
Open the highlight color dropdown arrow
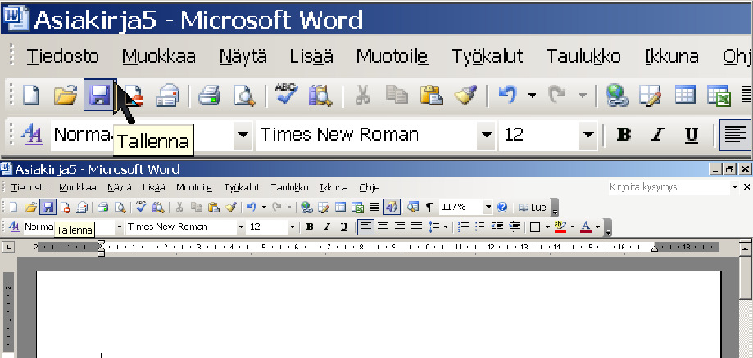(573, 227)
